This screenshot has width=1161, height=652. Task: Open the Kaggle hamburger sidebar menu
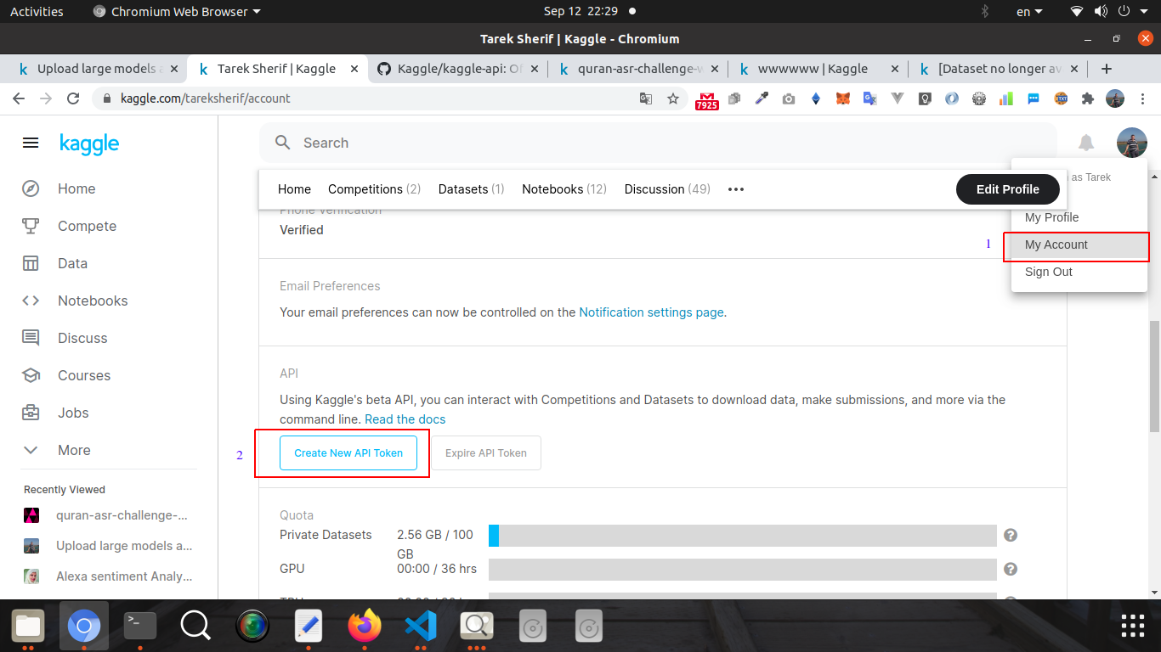click(31, 143)
